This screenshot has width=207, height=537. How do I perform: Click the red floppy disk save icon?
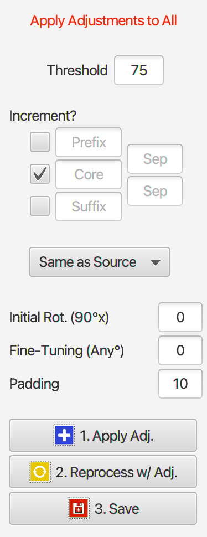click(x=79, y=509)
